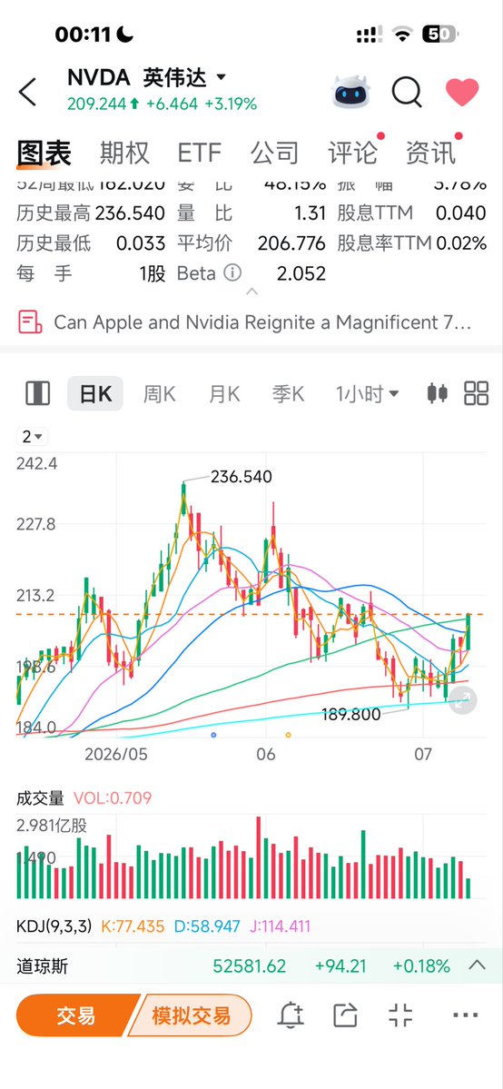Screen dimensions: 503x1089
Task: Switch to the 评论 tab
Action: click(353, 153)
